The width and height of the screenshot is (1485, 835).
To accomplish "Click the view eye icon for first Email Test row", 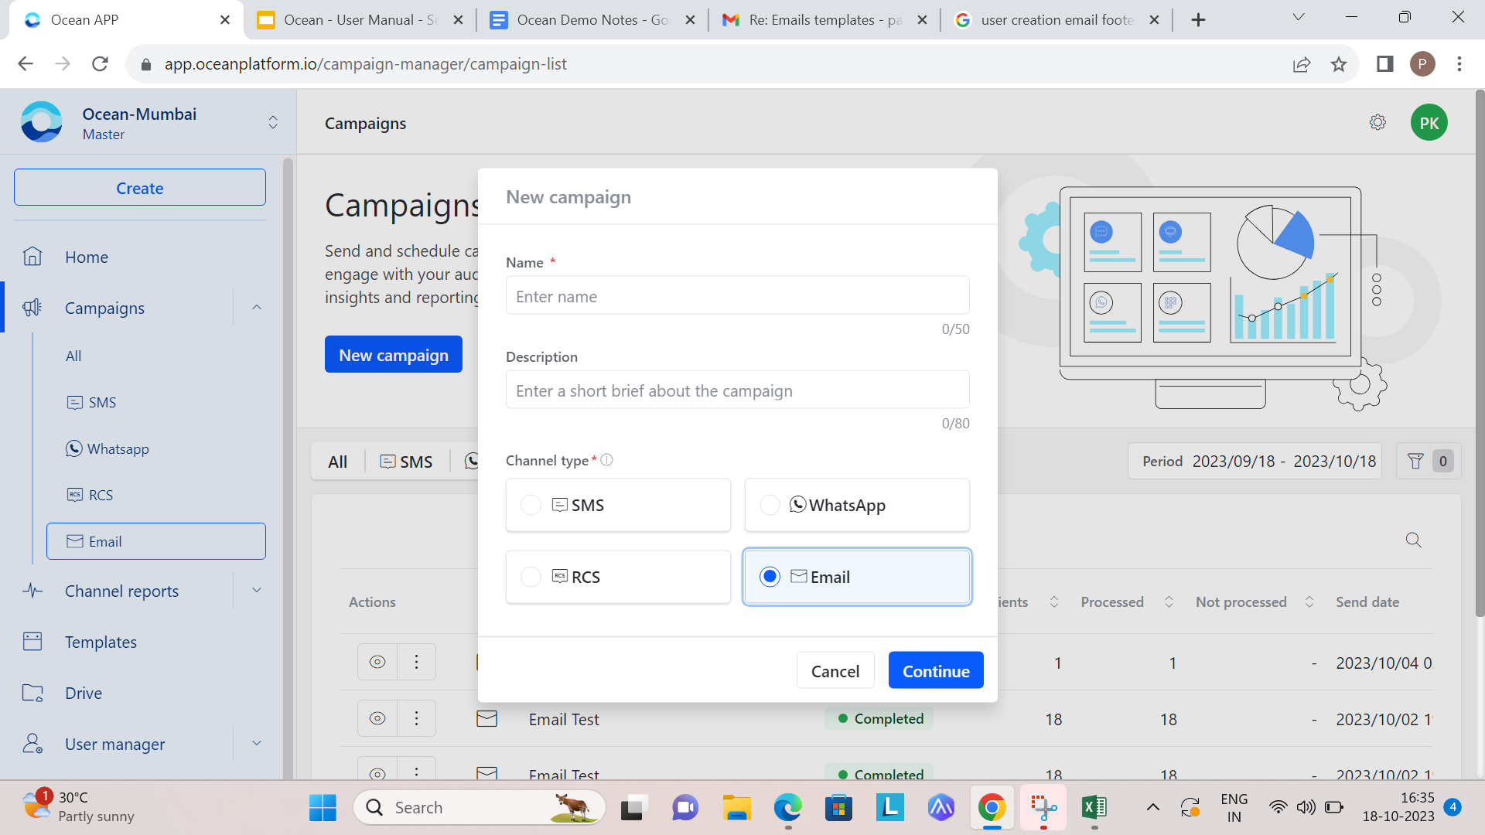I will 377,718.
